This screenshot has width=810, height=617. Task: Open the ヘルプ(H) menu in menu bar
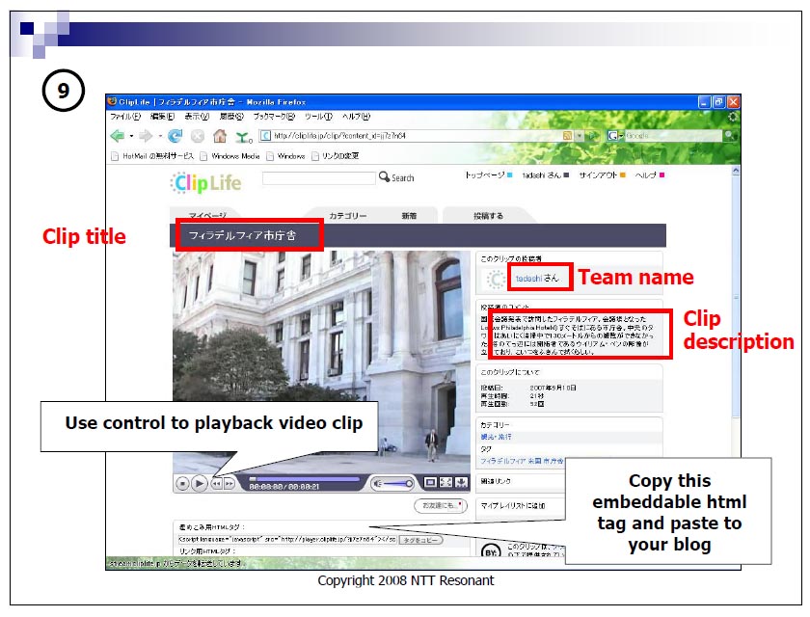[357, 117]
